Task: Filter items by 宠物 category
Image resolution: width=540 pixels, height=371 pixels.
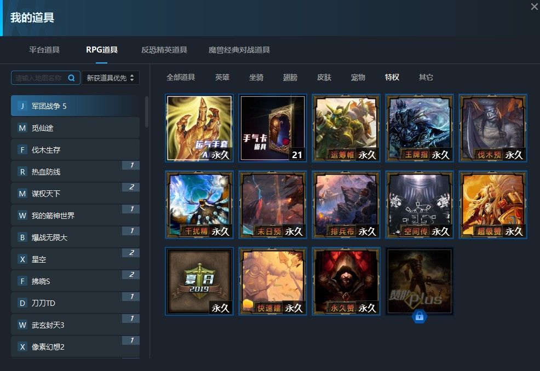Action: (x=358, y=78)
